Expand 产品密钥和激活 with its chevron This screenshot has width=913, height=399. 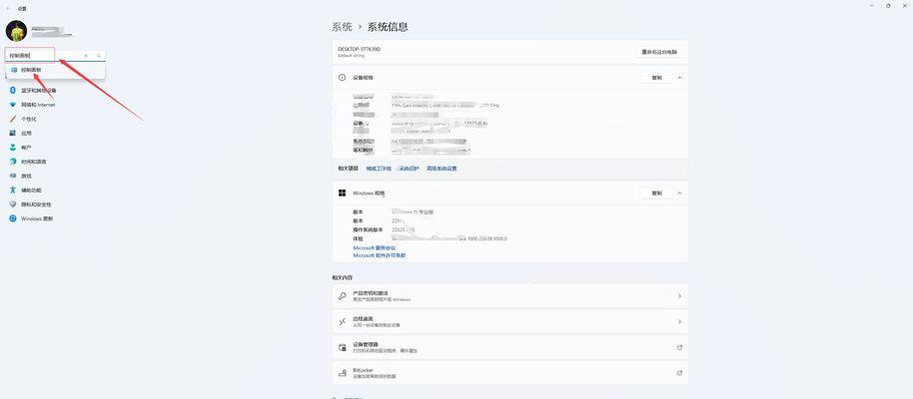point(679,296)
